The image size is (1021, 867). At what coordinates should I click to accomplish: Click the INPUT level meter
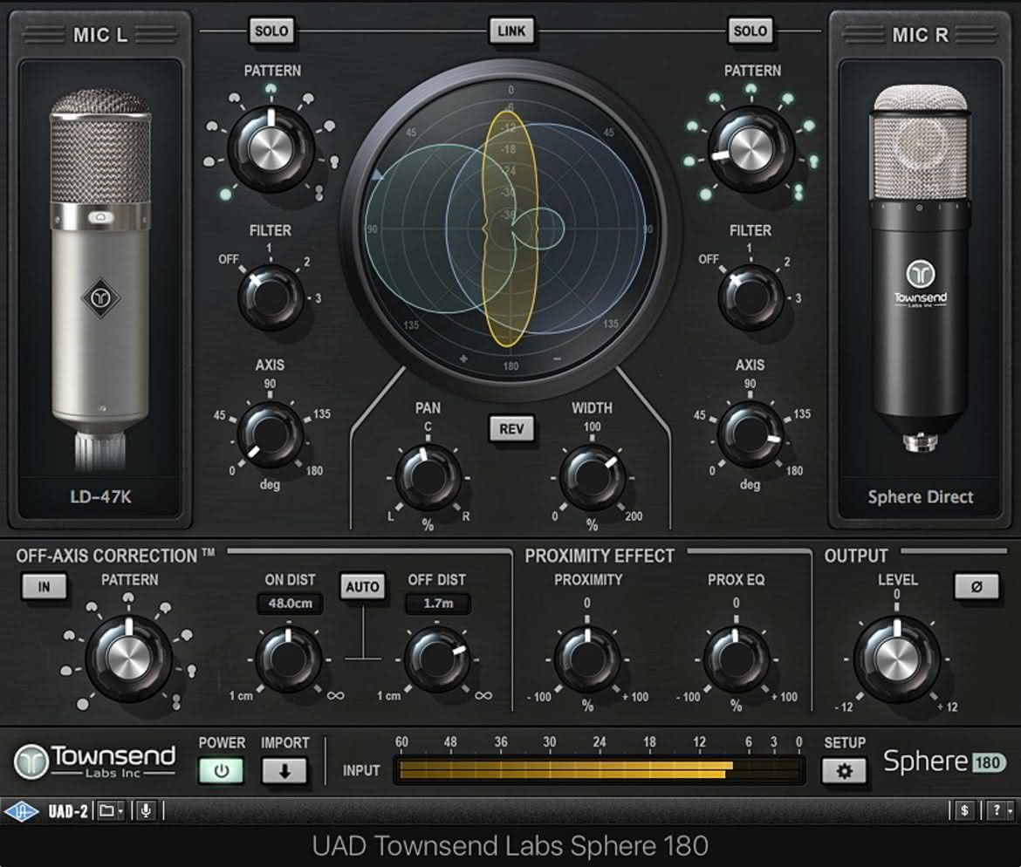[599, 770]
